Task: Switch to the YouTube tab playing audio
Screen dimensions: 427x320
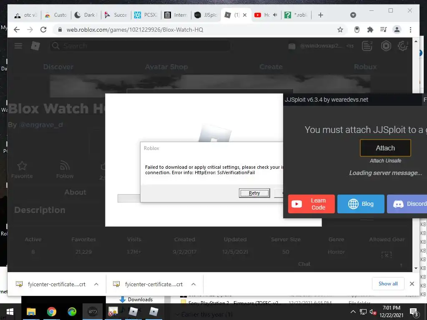Action: click(x=266, y=15)
